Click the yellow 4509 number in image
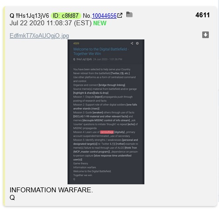This screenshot has width=219, height=210. coord(76,43)
